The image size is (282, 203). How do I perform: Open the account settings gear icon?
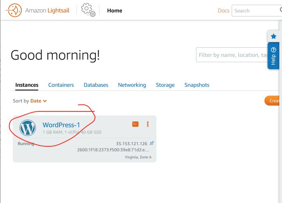[x=88, y=10]
